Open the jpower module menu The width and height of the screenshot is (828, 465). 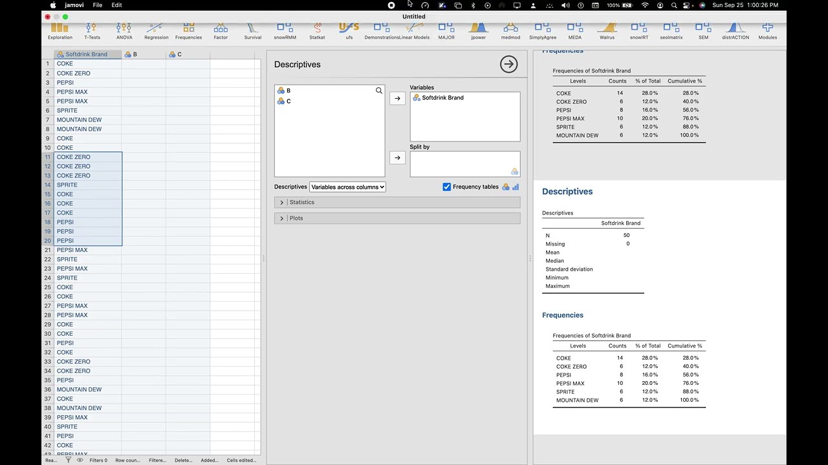(478, 32)
